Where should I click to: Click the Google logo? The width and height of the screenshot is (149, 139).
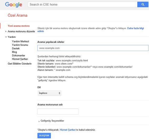pyautogui.click(x=14, y=4)
